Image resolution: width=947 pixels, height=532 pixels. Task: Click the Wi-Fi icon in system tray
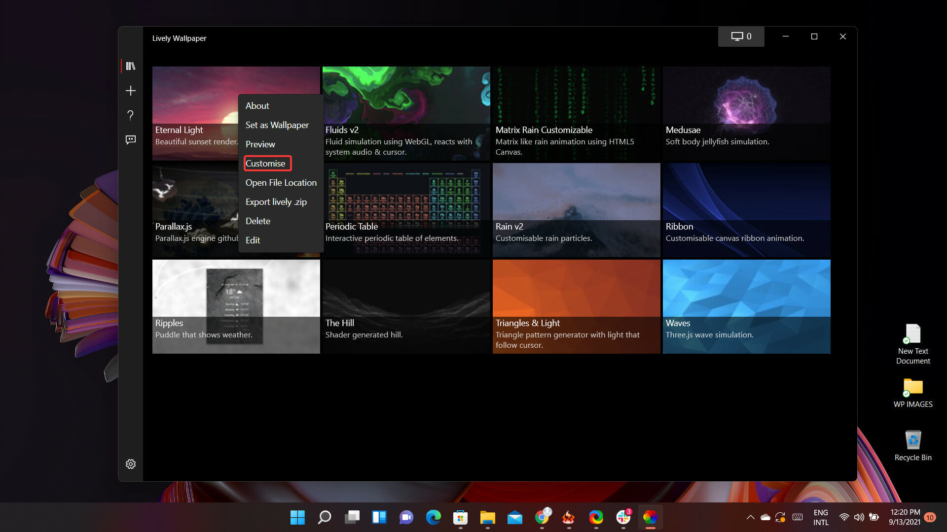pyautogui.click(x=844, y=517)
